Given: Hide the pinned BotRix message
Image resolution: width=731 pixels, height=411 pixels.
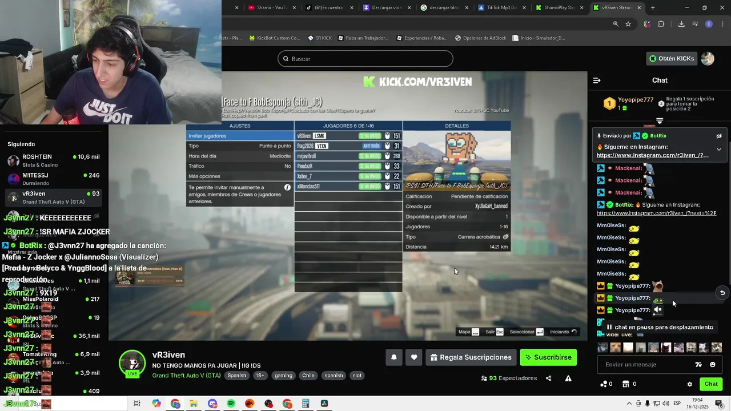Looking at the screenshot, I should pyautogui.click(x=719, y=136).
